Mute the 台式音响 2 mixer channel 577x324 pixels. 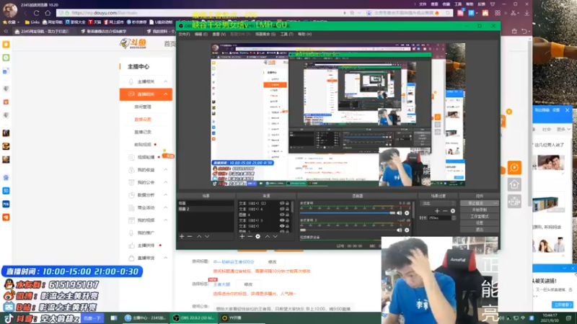pos(400,230)
